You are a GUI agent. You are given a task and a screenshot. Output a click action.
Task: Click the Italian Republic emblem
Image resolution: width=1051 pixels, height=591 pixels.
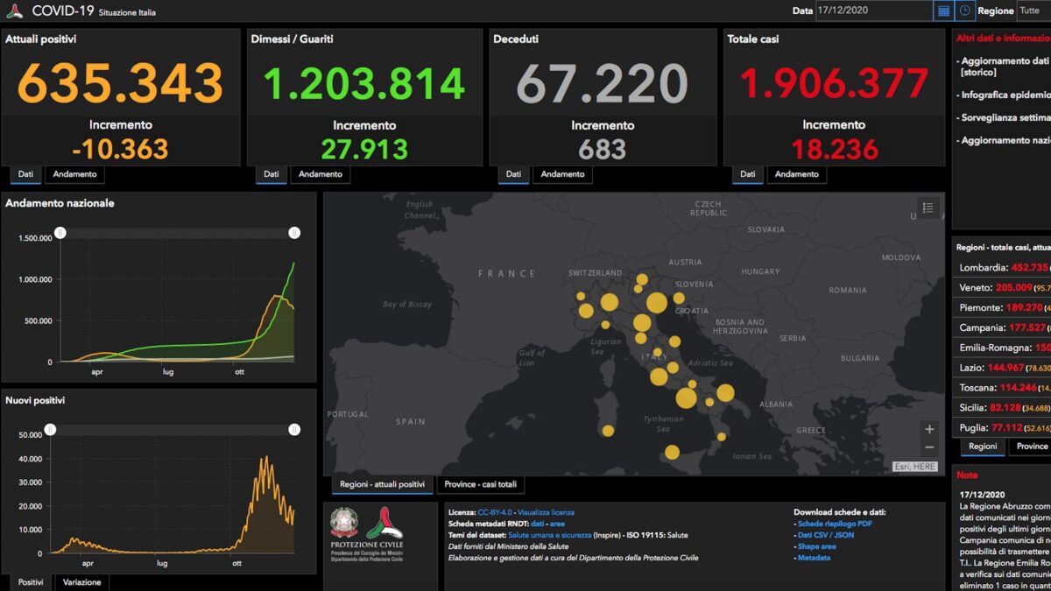point(344,523)
